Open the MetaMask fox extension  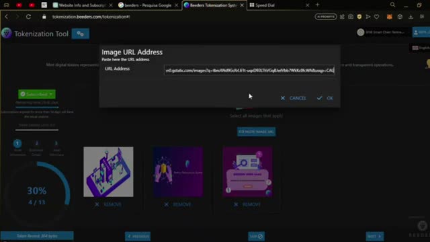pos(390,17)
